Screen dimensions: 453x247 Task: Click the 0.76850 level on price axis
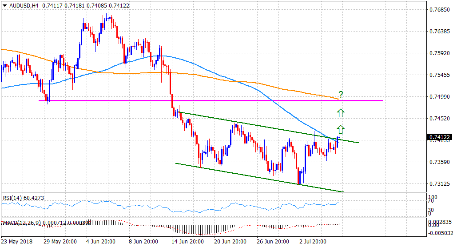coord(439,9)
